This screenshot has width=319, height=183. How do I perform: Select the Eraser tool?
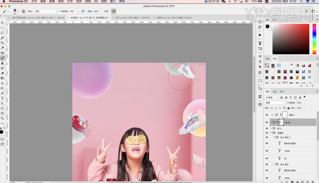tap(3, 73)
